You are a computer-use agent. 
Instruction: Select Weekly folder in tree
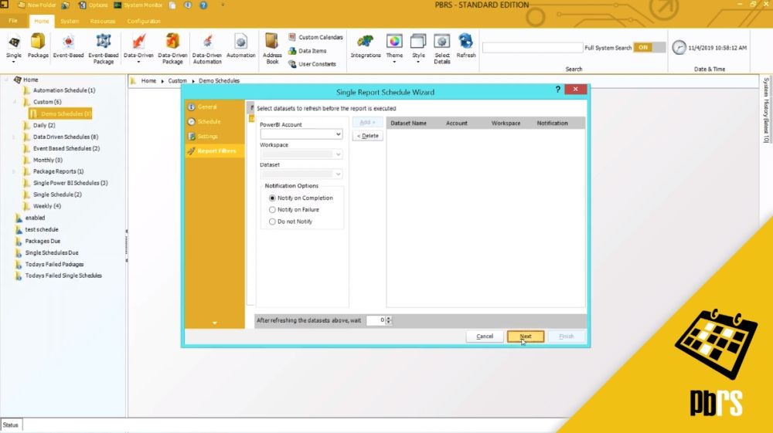[x=47, y=206]
